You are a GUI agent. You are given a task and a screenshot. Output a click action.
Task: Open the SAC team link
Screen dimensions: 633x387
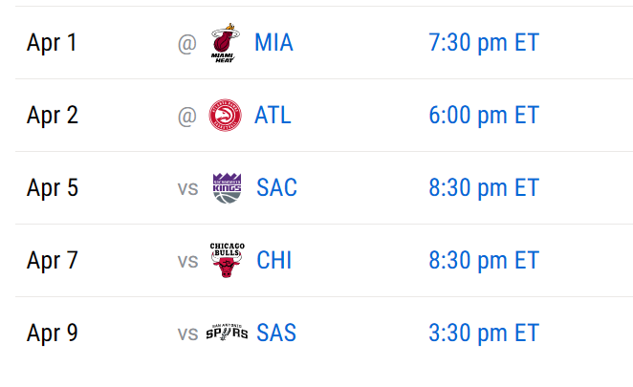(277, 187)
